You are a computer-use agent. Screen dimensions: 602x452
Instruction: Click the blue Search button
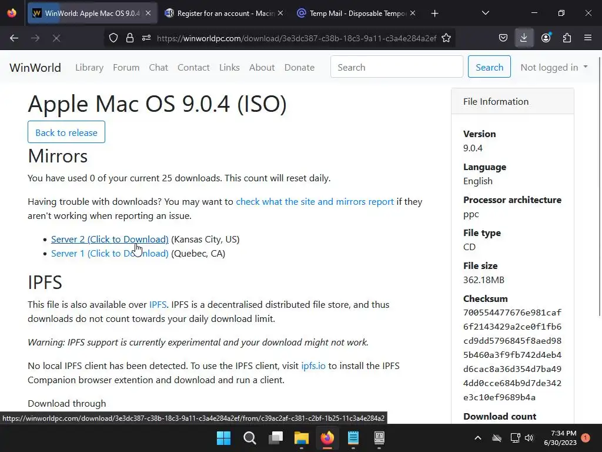point(489,67)
